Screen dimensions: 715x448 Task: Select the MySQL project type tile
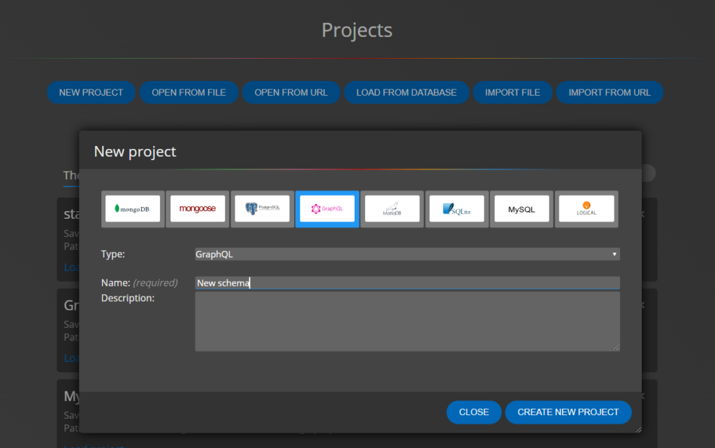tap(522, 209)
